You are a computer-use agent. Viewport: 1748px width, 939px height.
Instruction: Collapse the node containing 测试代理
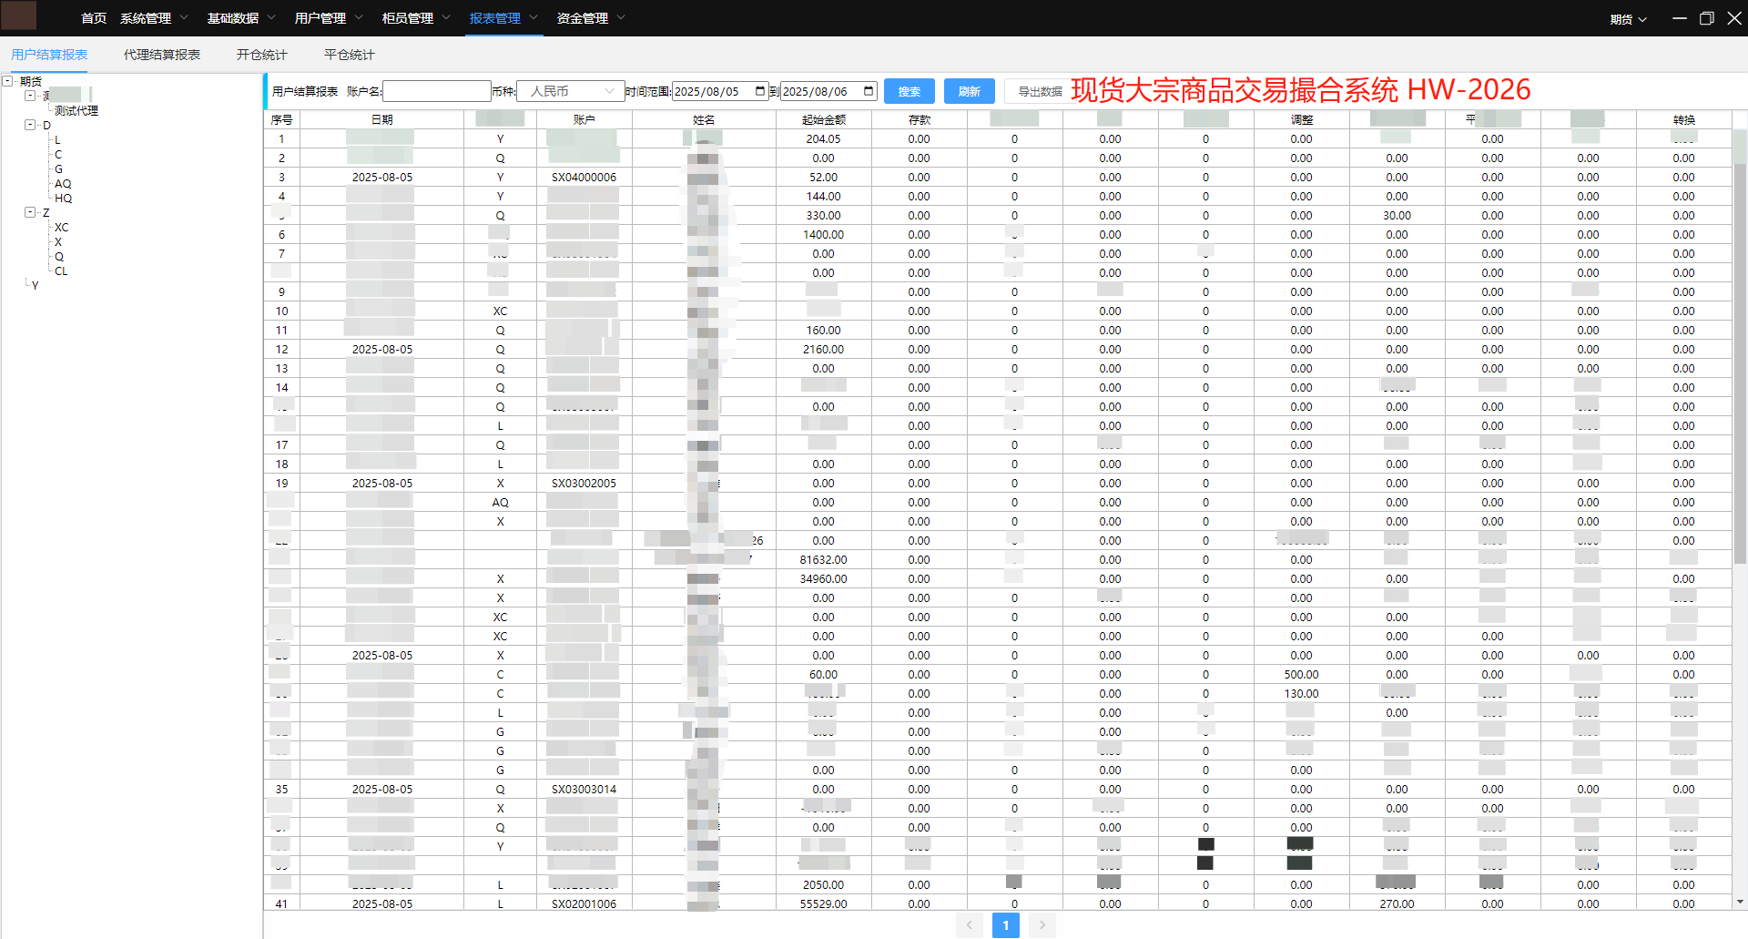30,96
